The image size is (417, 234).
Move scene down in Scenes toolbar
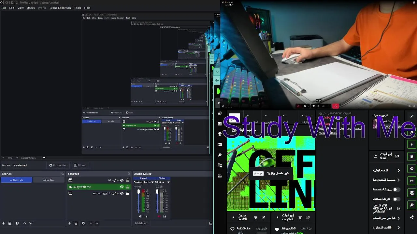pyautogui.click(x=31, y=223)
